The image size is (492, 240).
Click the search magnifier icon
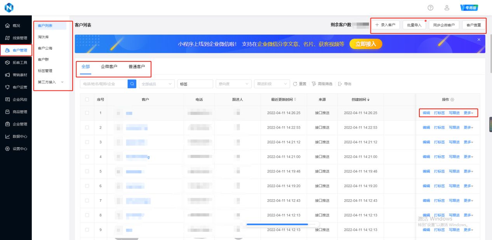point(132,84)
